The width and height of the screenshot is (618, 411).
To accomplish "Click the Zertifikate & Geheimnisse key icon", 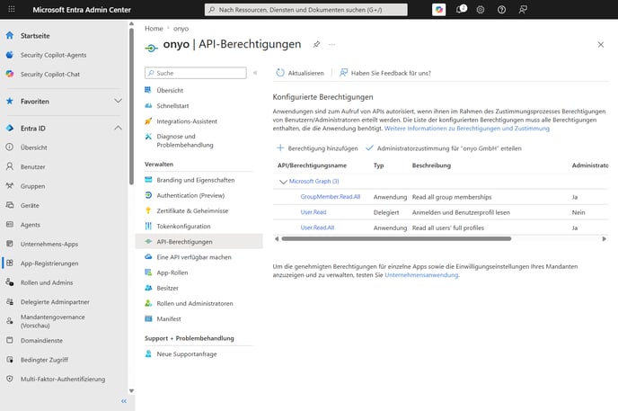I will (148, 210).
